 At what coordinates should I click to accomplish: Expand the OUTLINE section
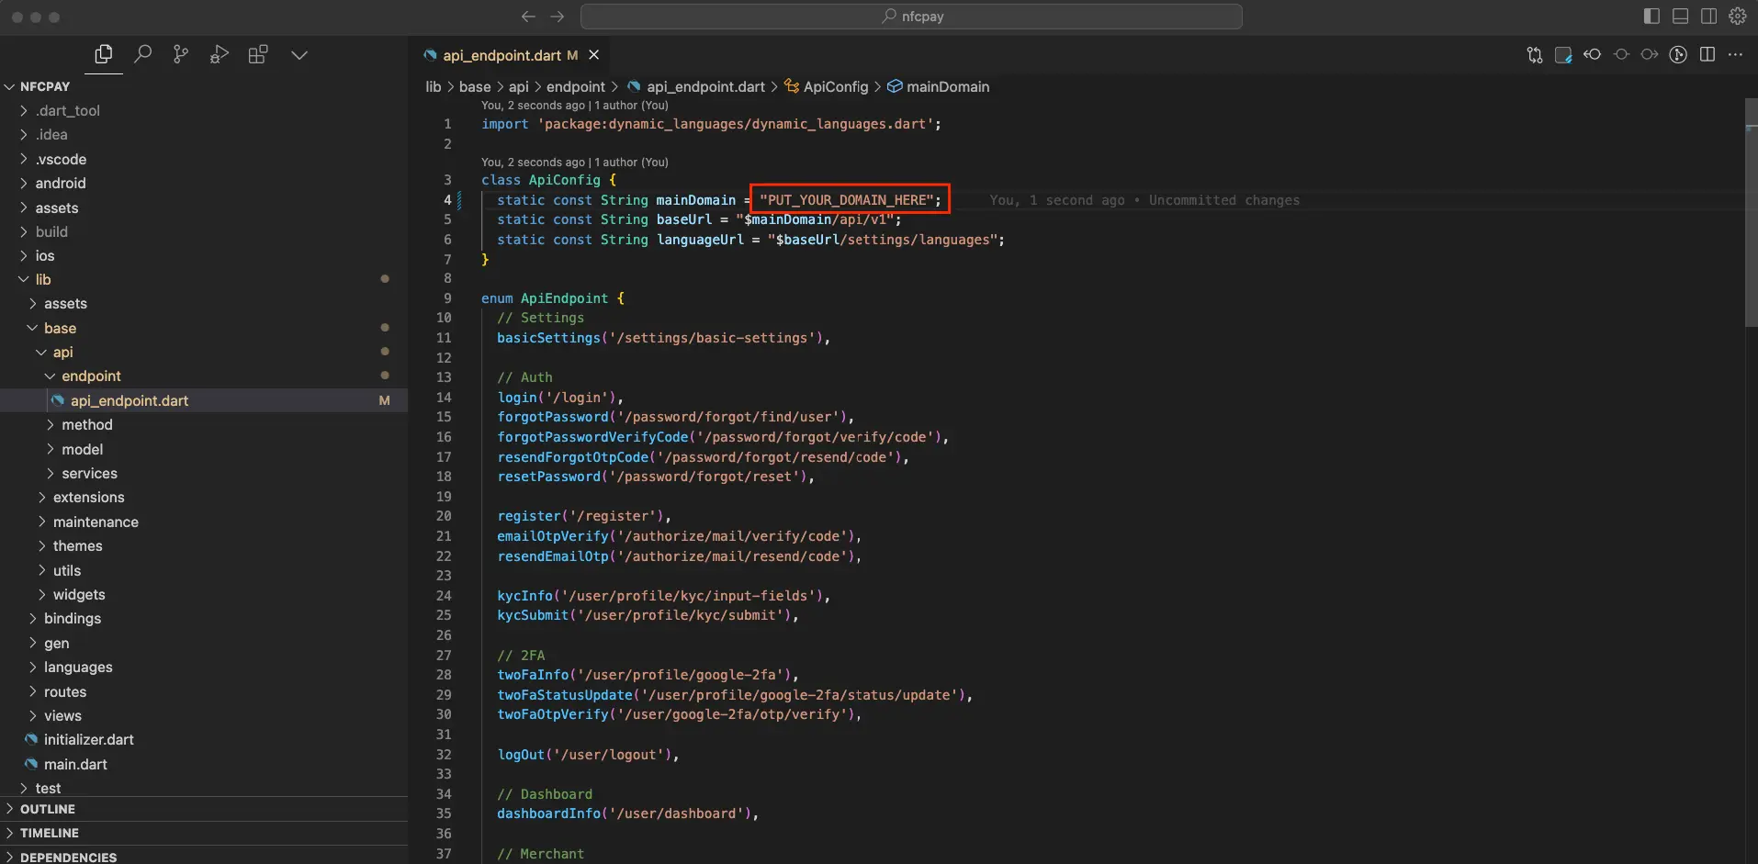coord(48,809)
